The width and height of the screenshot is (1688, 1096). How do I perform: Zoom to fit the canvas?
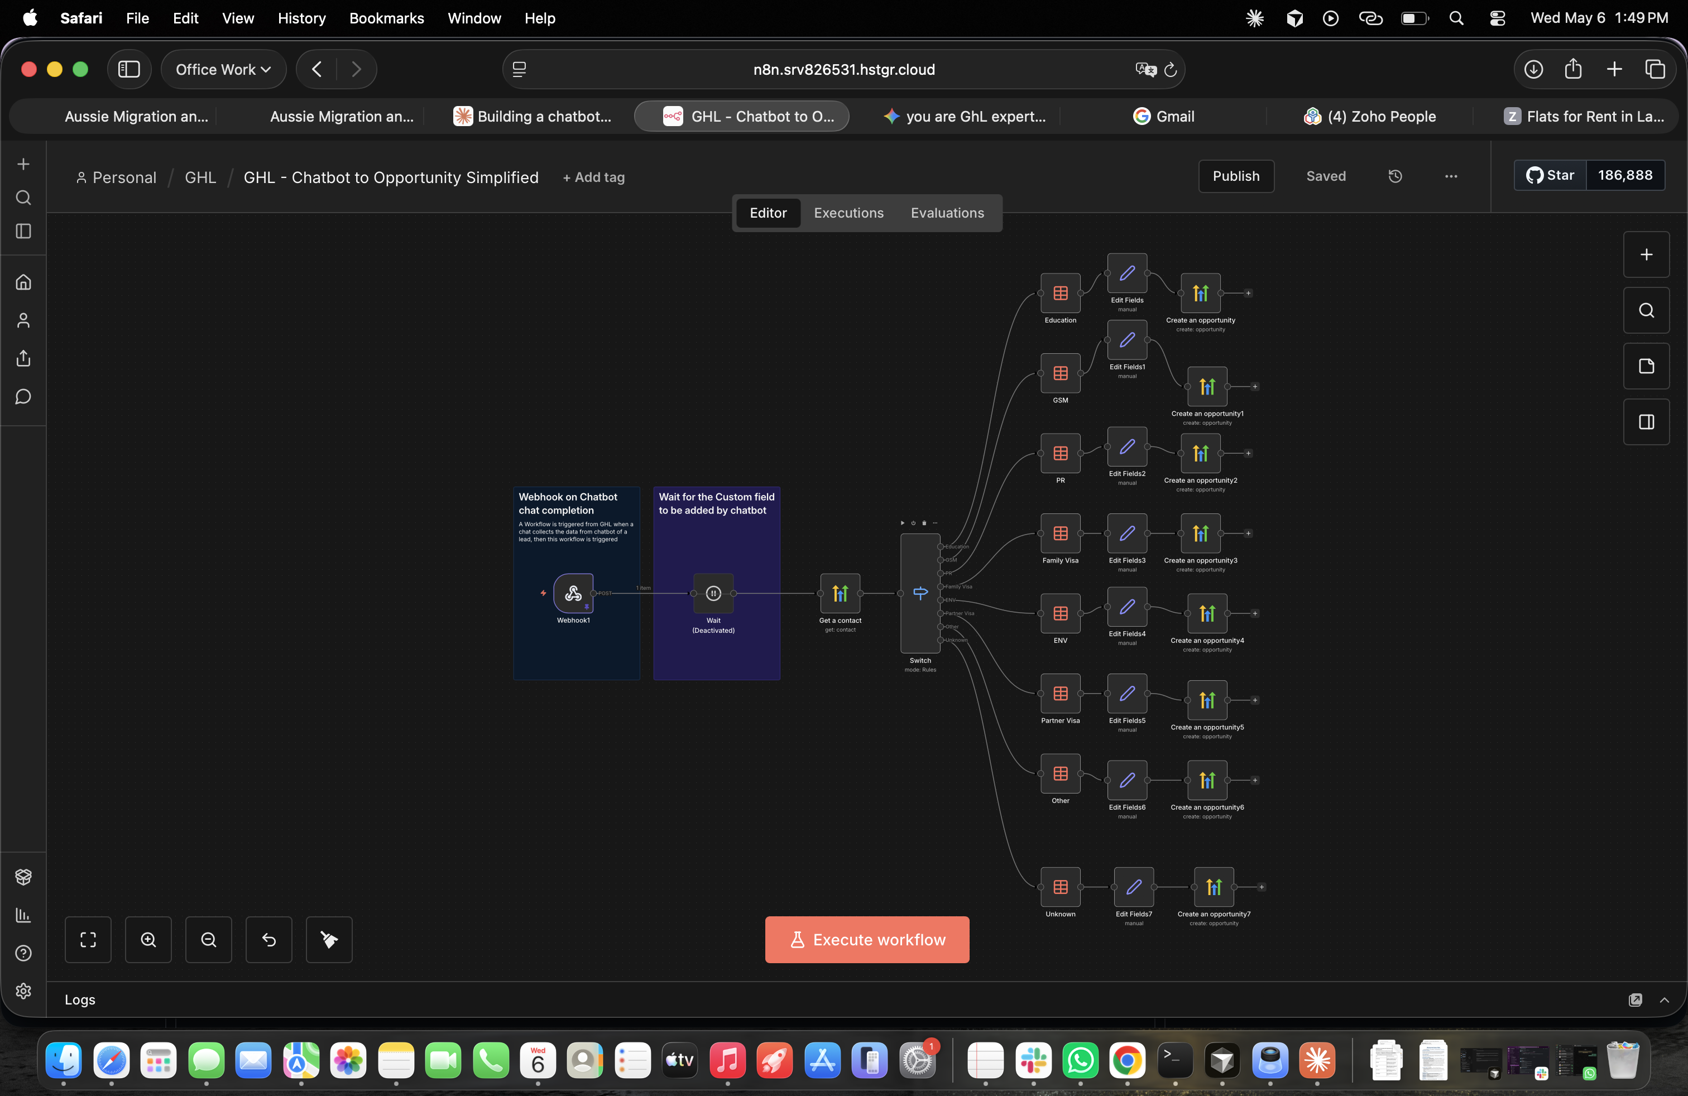point(88,939)
